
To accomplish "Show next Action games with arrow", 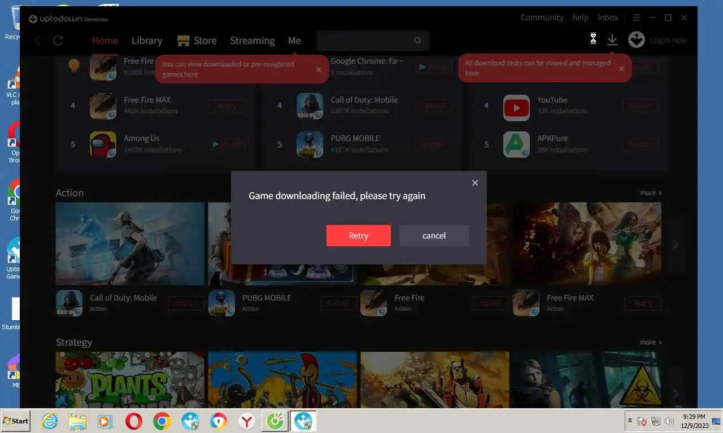I will [x=676, y=244].
